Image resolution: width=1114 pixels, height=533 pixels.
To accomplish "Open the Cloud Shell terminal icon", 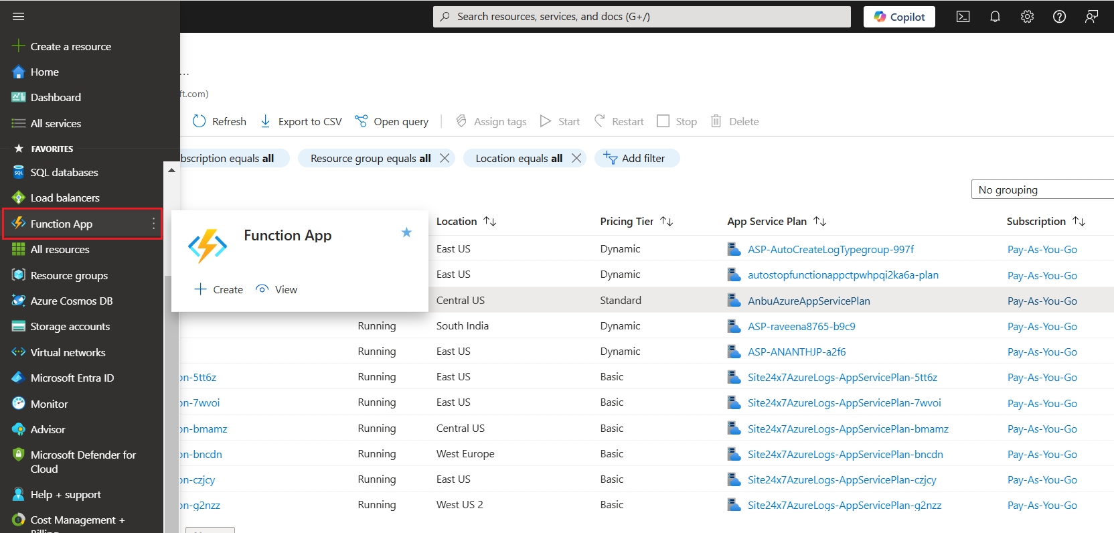I will [963, 17].
